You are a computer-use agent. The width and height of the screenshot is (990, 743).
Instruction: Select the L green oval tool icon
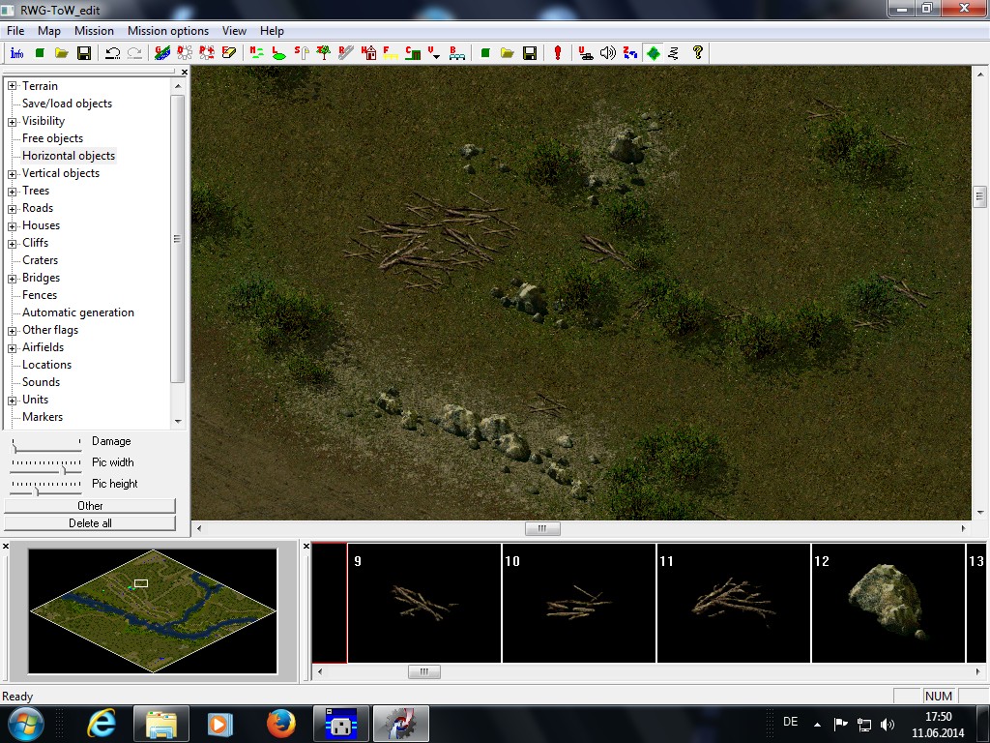coord(278,53)
